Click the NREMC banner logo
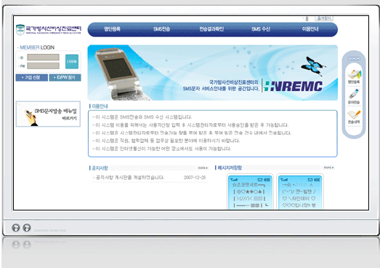Screen dimensions: 380x268 294,86
